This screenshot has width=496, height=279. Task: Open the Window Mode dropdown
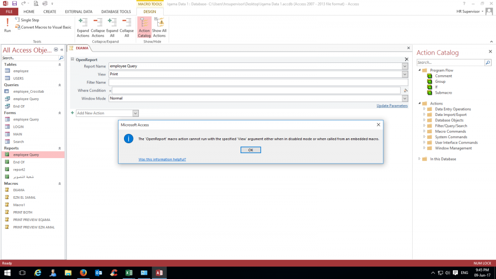(405, 98)
